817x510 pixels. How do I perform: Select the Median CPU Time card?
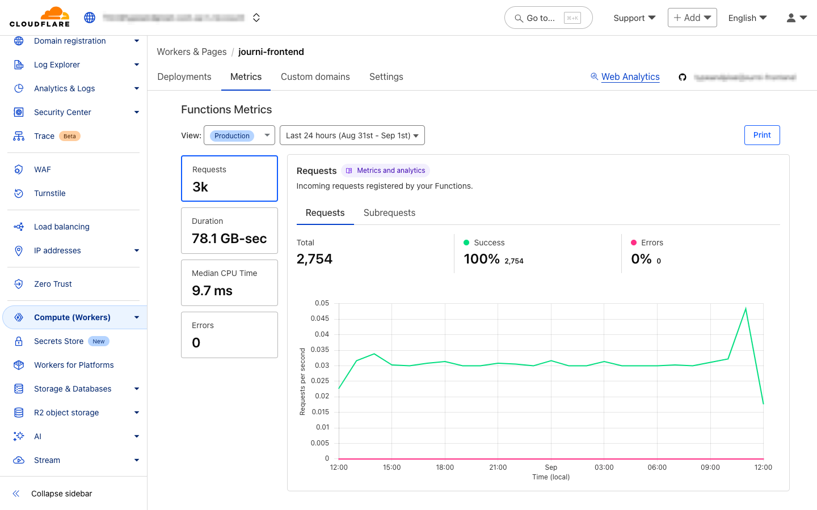pyautogui.click(x=229, y=283)
